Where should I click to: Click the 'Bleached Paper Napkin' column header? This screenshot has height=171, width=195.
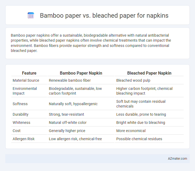pos(149,73)
